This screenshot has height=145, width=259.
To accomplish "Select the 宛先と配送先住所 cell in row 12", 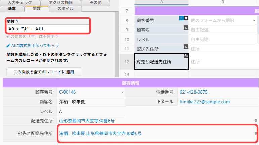I will tap(162, 62).
